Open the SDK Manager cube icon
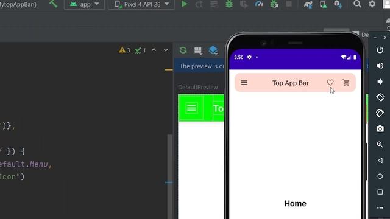Screen dimensions: 390x219 [x=338, y=4]
